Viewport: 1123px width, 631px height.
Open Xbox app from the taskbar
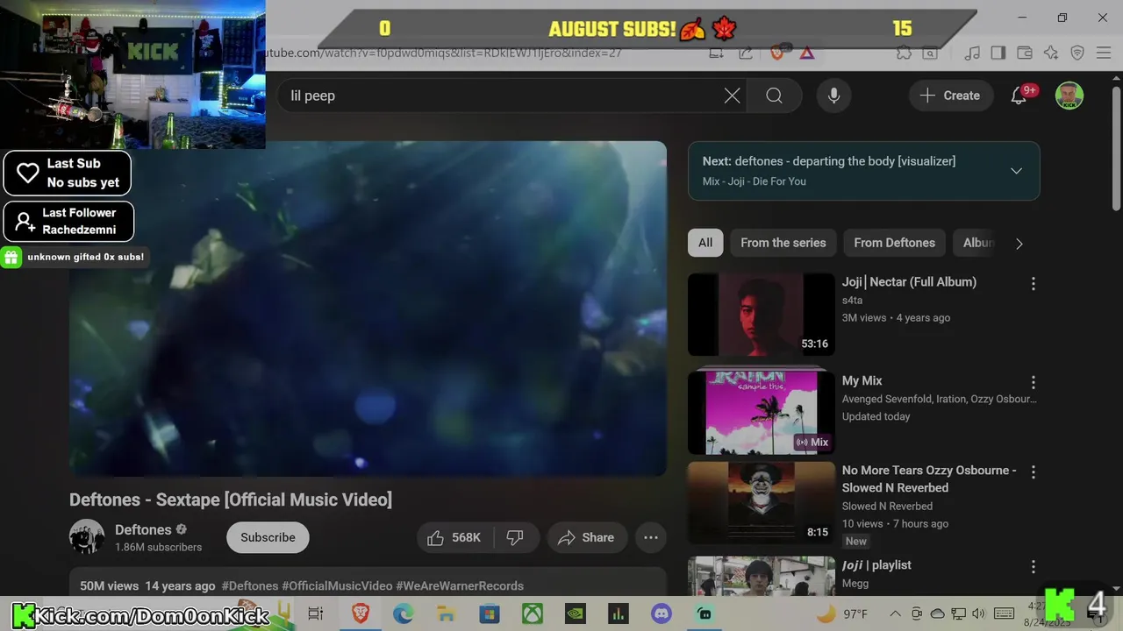(x=533, y=613)
